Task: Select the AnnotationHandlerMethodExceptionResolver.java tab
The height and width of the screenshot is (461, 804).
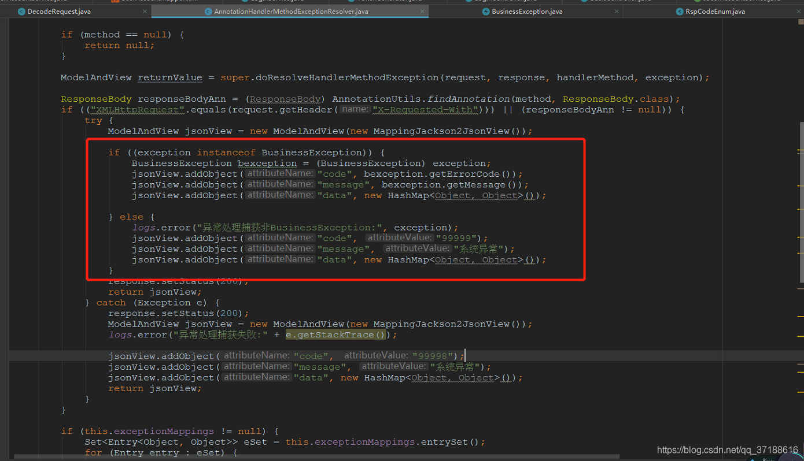Action: point(291,11)
